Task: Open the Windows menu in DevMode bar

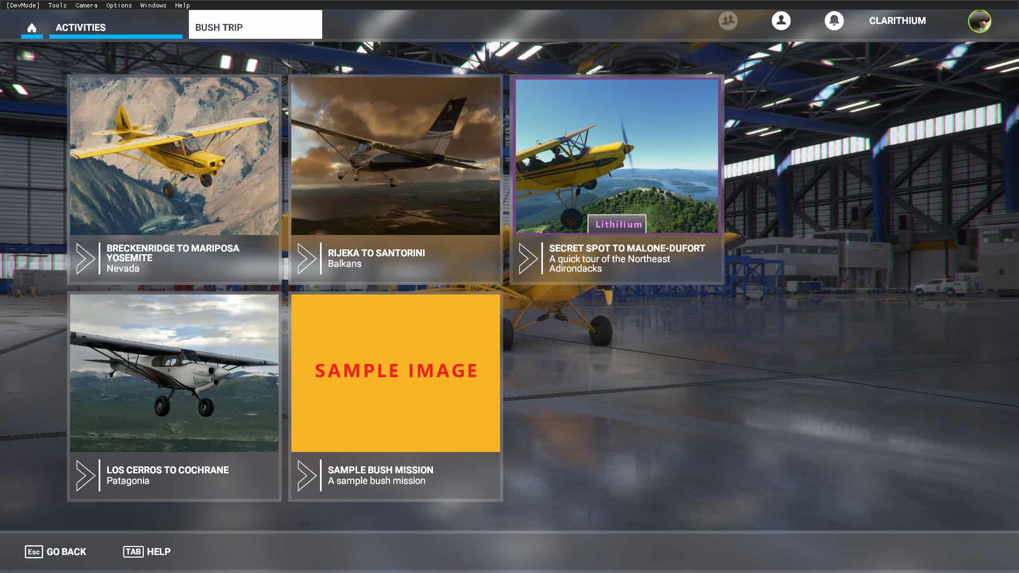Action: [153, 5]
